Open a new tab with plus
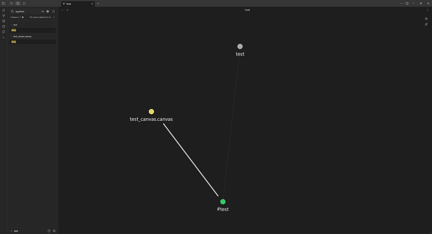Screen dimensions: 432x234 (98, 3)
